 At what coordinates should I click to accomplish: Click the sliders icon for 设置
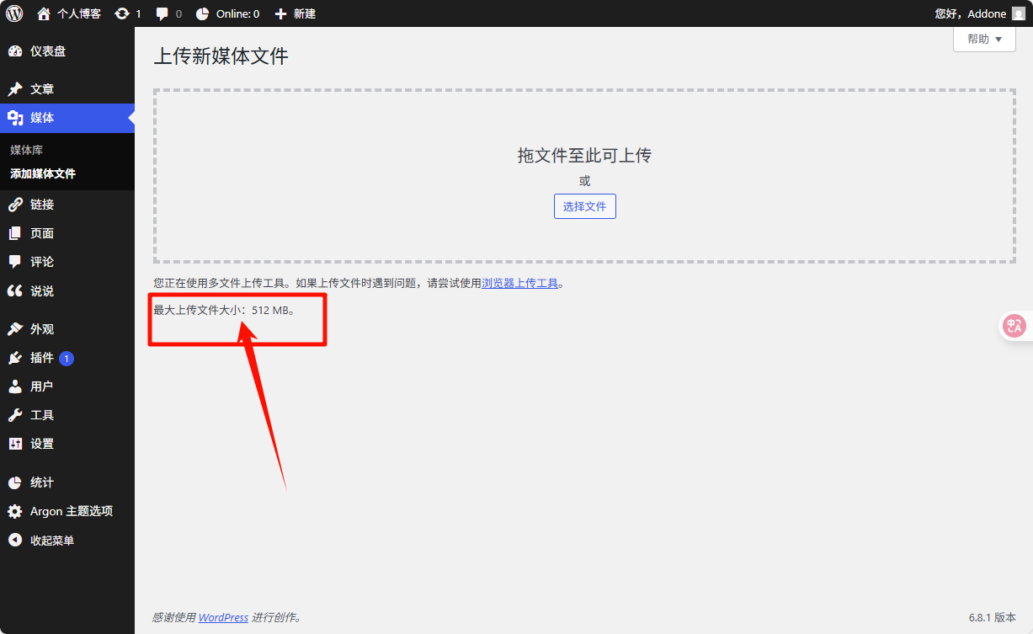15,444
